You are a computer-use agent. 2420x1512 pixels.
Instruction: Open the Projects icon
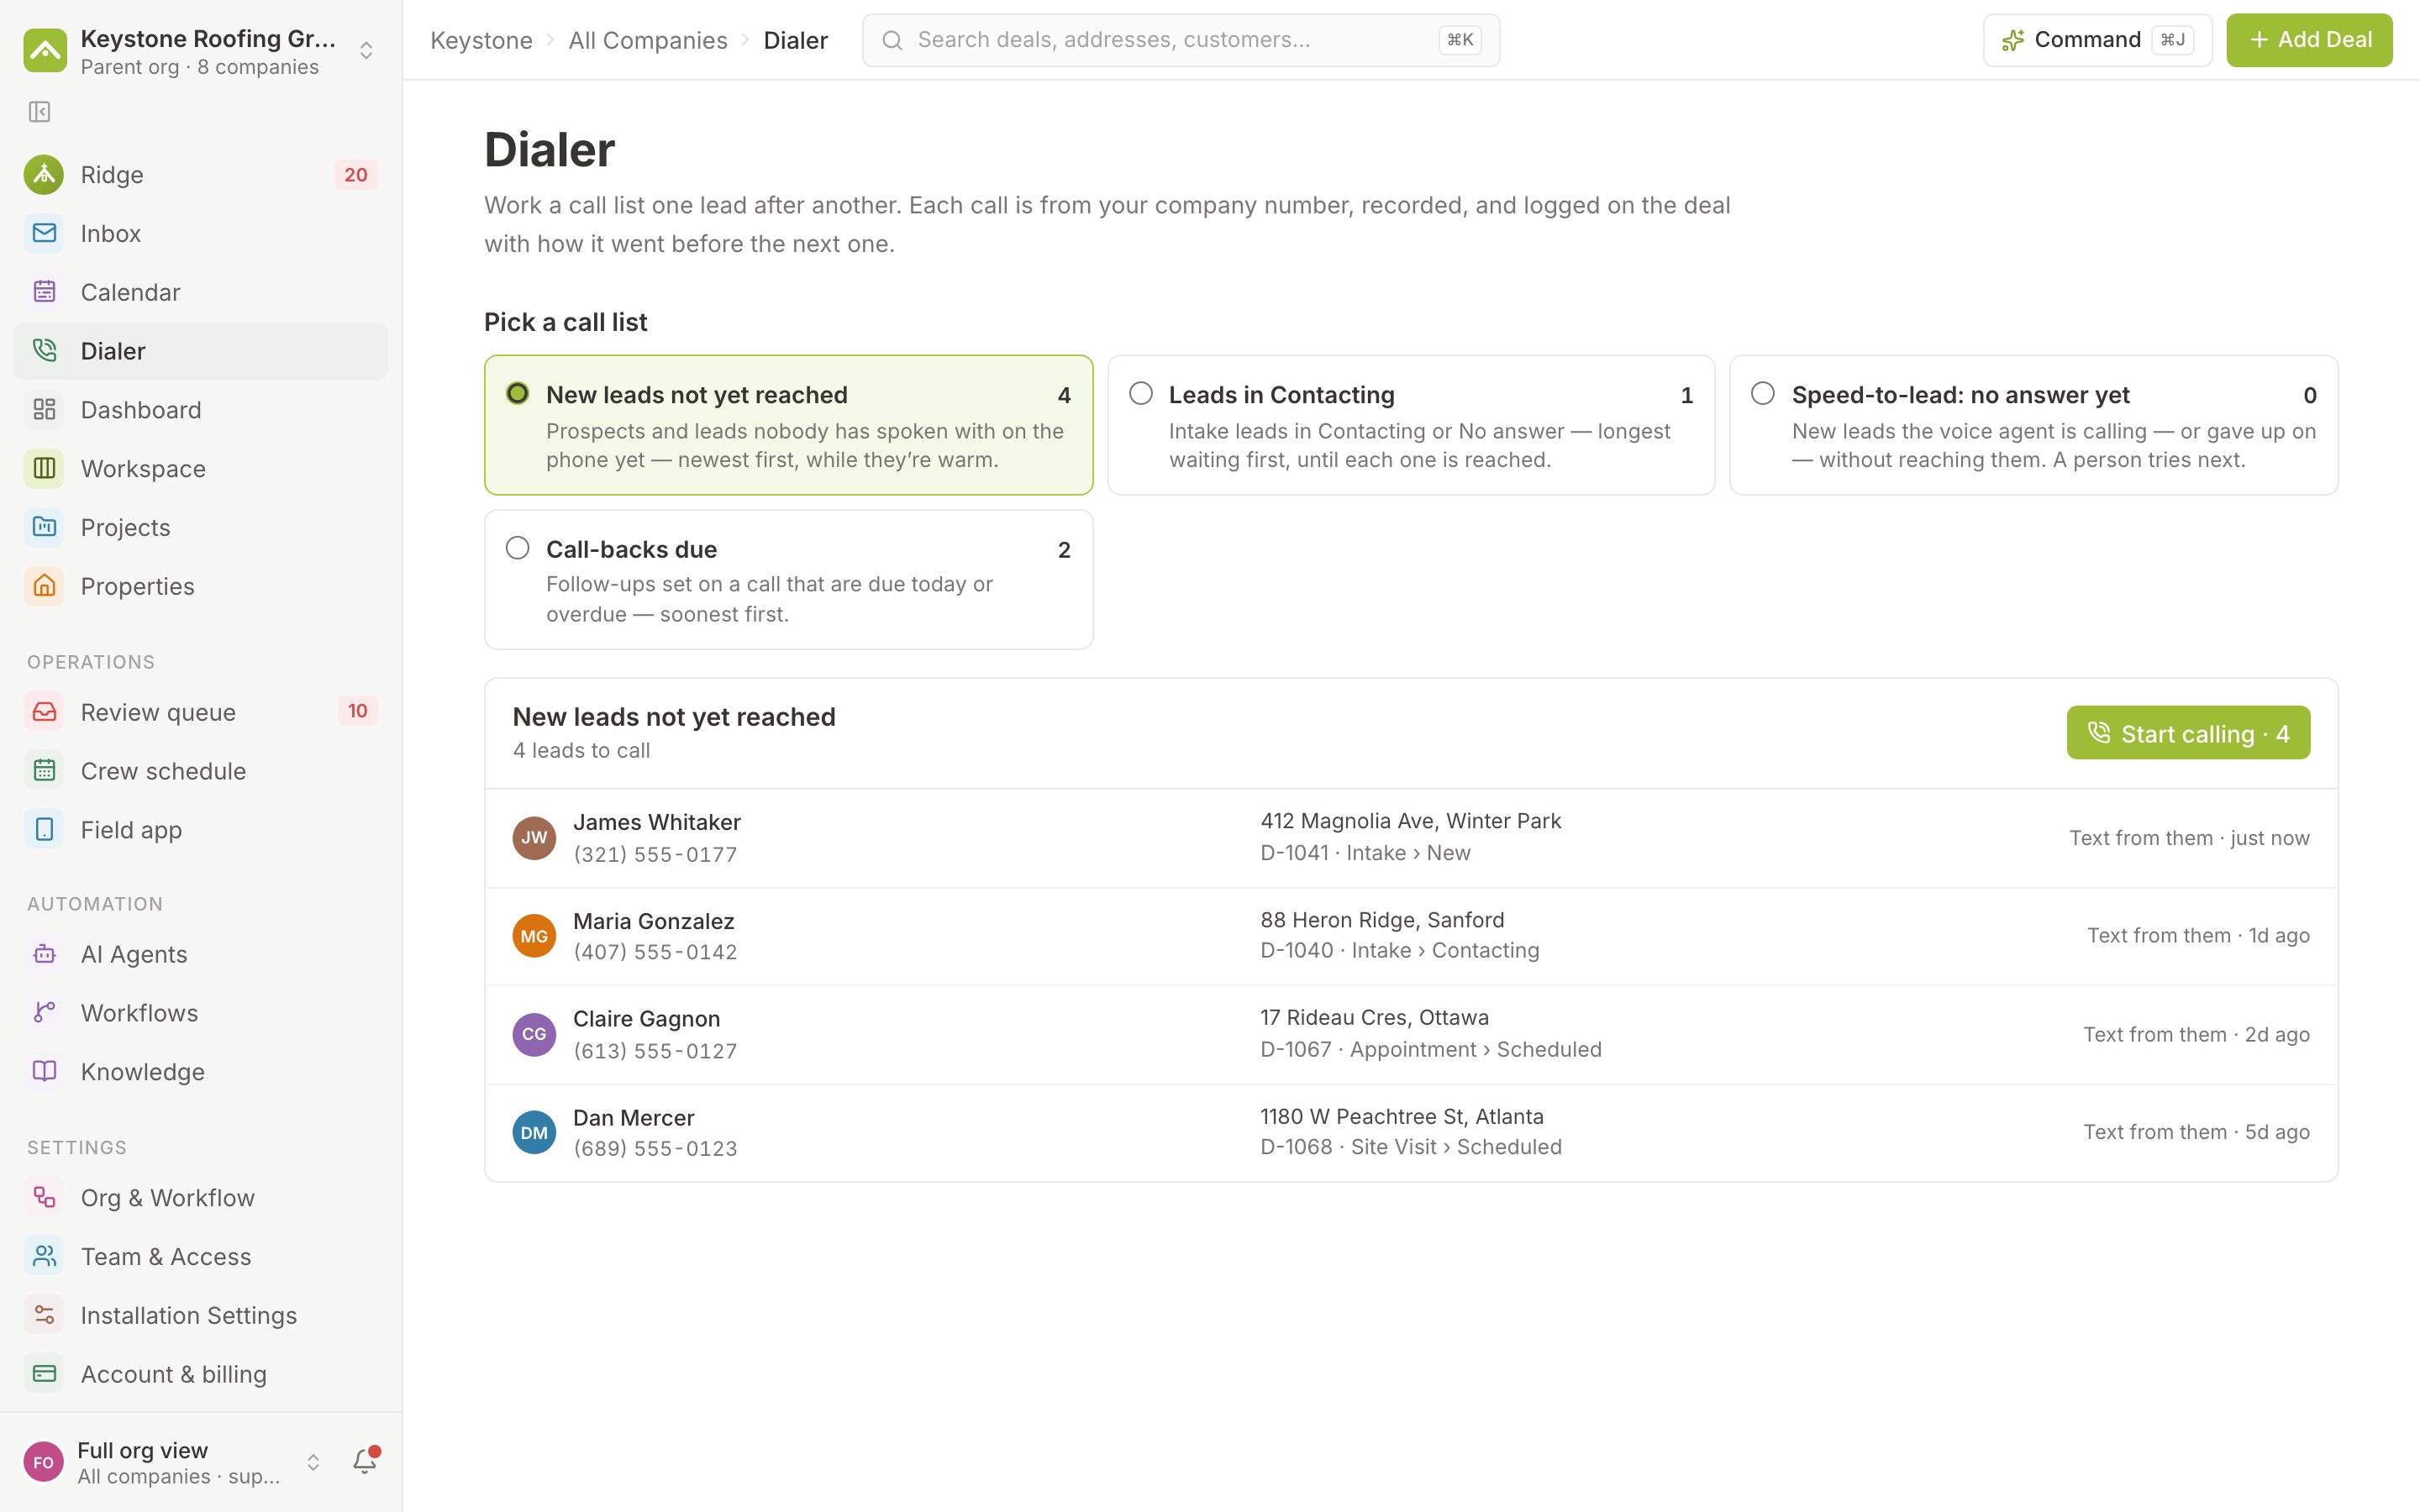[44, 527]
